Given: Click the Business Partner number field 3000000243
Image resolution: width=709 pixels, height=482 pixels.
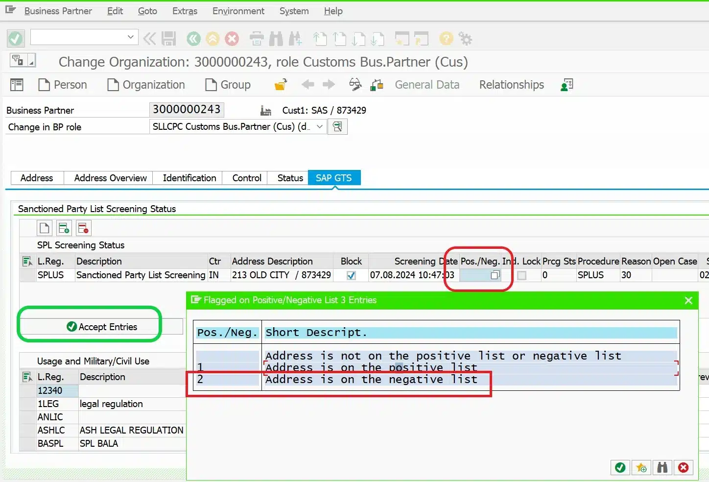Looking at the screenshot, I should (x=187, y=110).
